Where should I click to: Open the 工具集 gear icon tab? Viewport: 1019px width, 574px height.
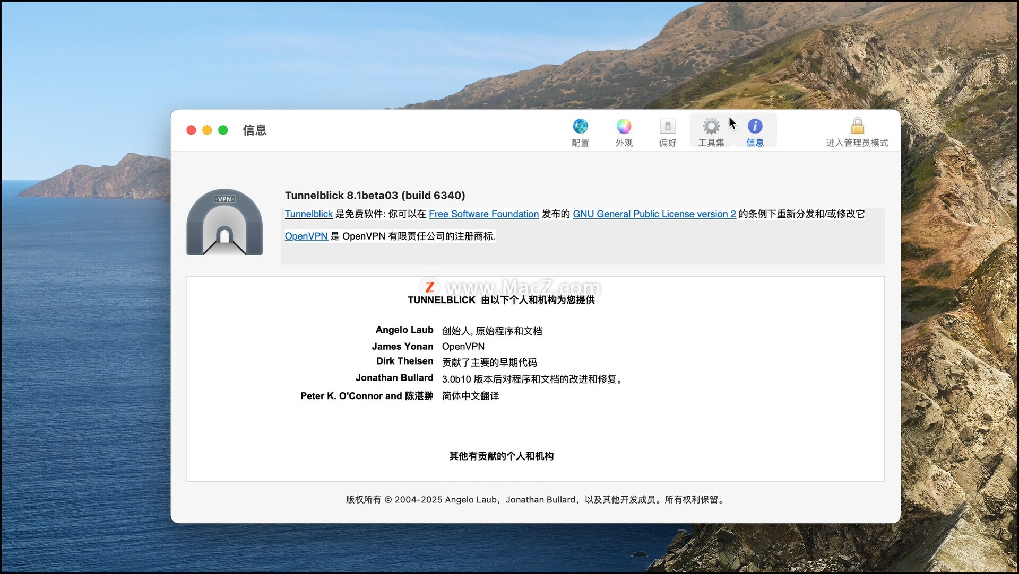(711, 132)
